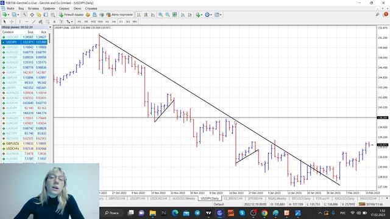The width and height of the screenshot is (390, 219).
Task: Toggle chart auto scroll icon
Action: click(x=183, y=15)
